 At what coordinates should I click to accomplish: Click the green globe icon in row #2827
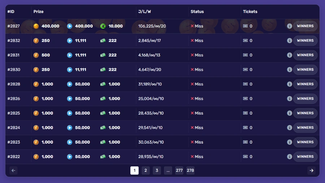(x=103, y=26)
